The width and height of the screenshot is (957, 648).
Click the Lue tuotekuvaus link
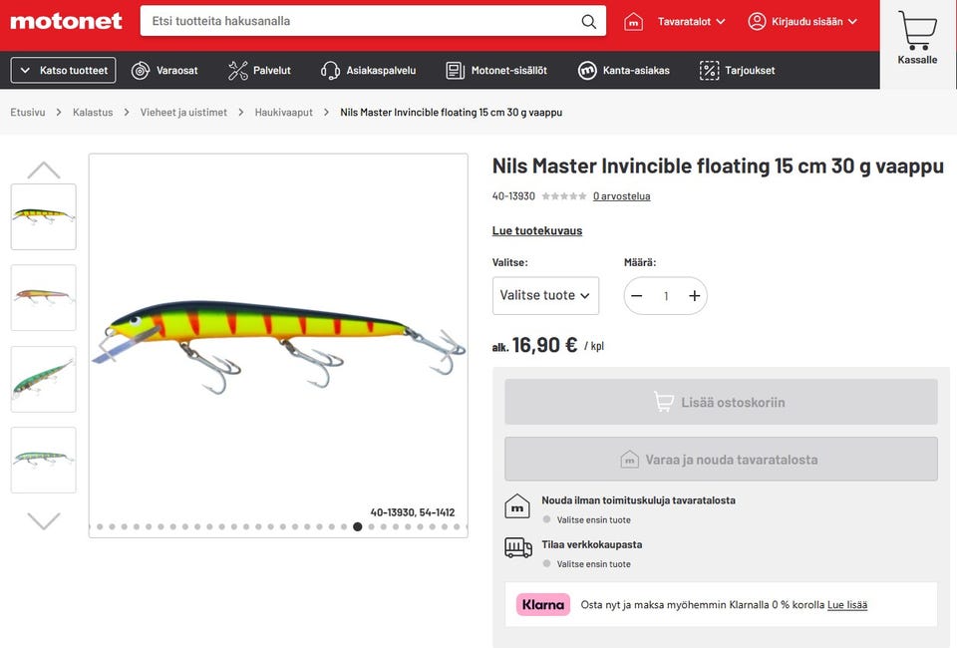point(537,230)
